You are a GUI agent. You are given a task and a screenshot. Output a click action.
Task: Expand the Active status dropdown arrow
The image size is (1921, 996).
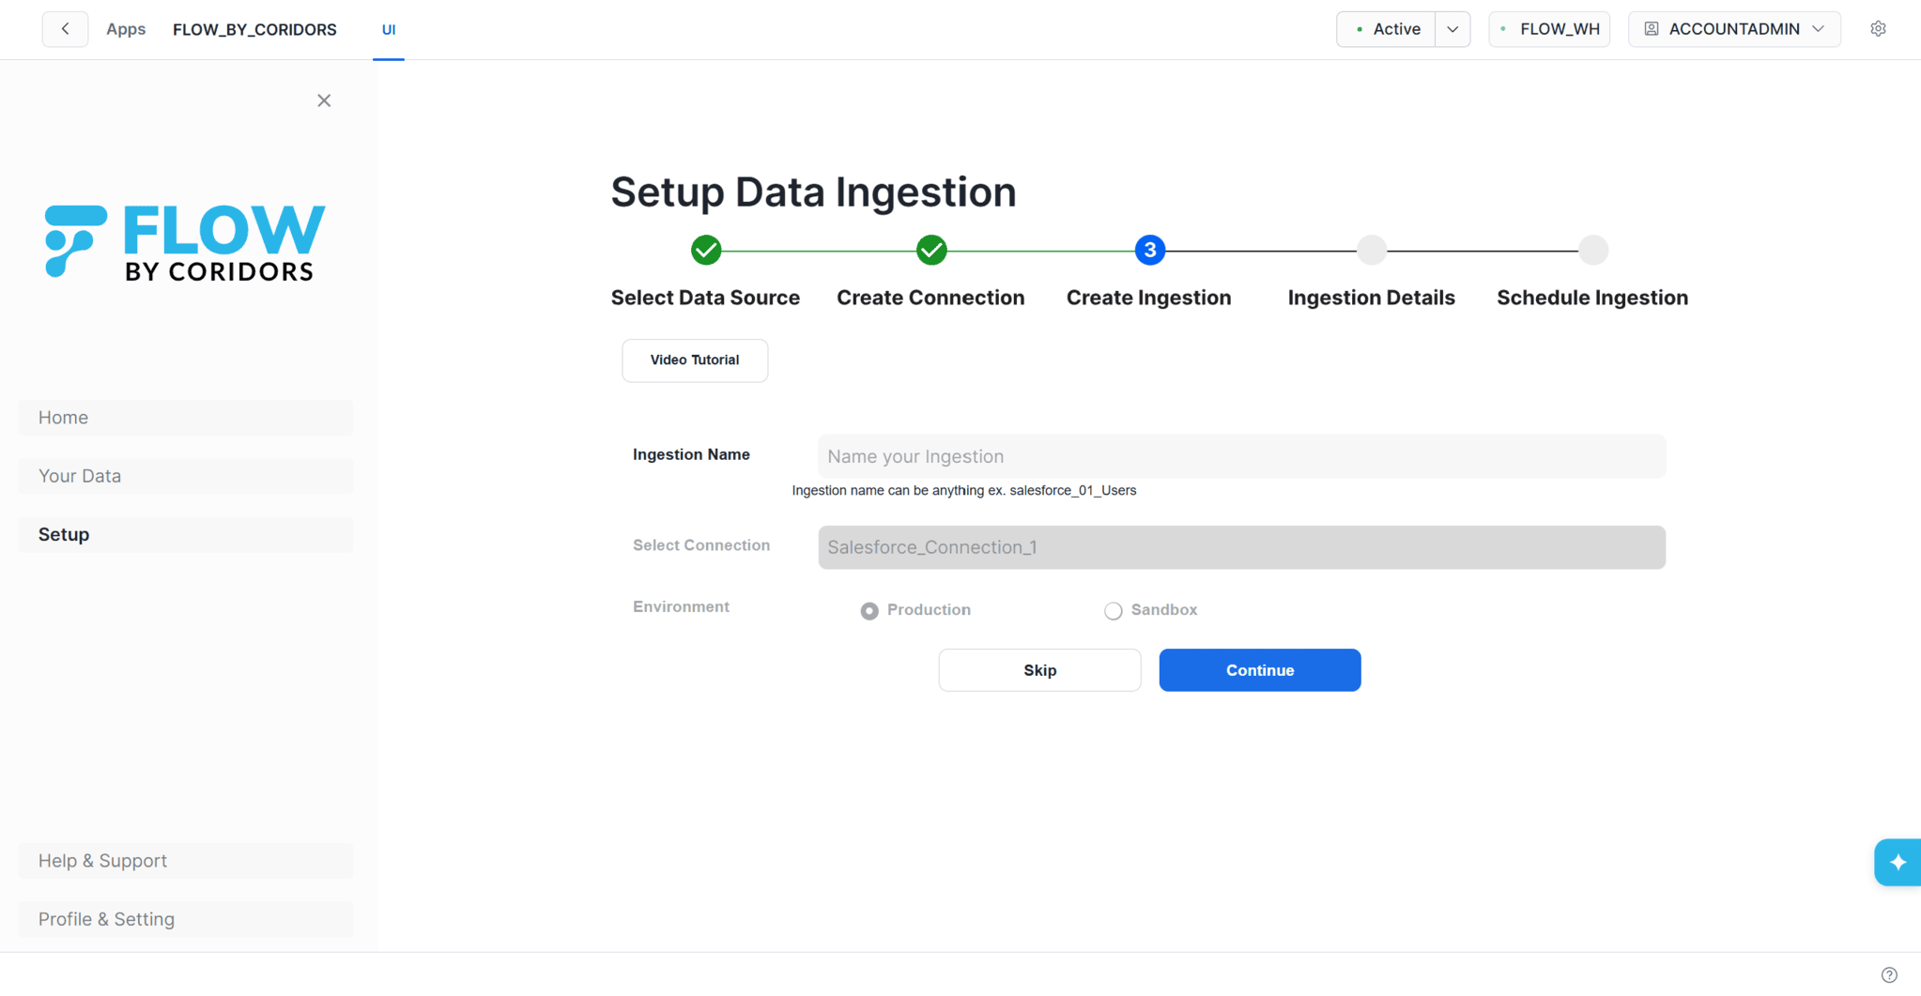(x=1452, y=29)
